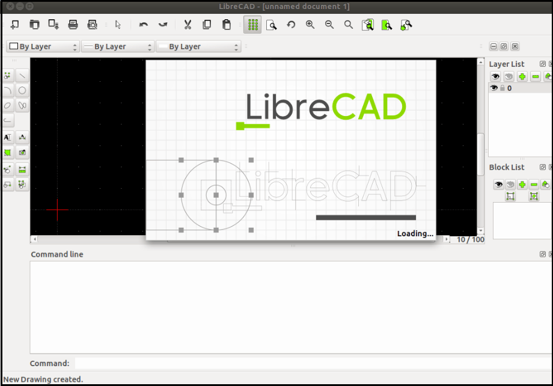Select the text tool
Viewport: 553px width, 386px height.
[x=8, y=137]
